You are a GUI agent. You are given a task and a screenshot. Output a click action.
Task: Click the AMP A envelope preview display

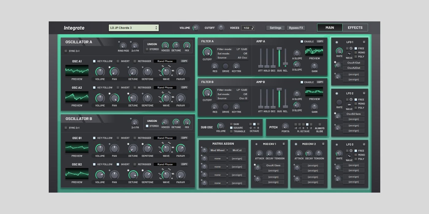tap(314, 51)
